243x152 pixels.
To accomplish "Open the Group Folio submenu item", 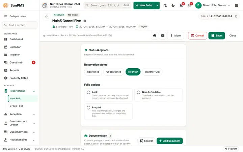I will 17,106.
